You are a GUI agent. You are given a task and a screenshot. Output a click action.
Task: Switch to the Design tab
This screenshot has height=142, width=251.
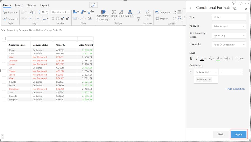(31, 5)
